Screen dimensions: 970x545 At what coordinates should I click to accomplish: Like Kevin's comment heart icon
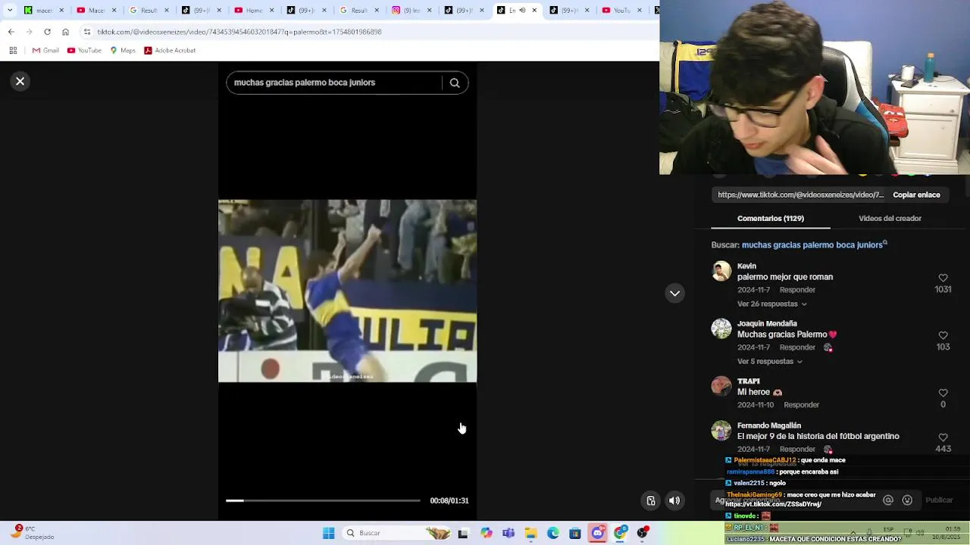[x=943, y=278]
